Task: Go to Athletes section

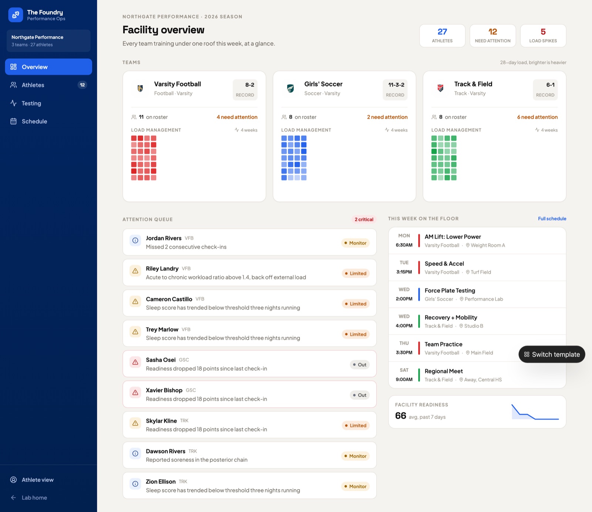Action: 48,85
